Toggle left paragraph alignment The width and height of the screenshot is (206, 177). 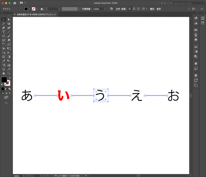tap(130, 9)
